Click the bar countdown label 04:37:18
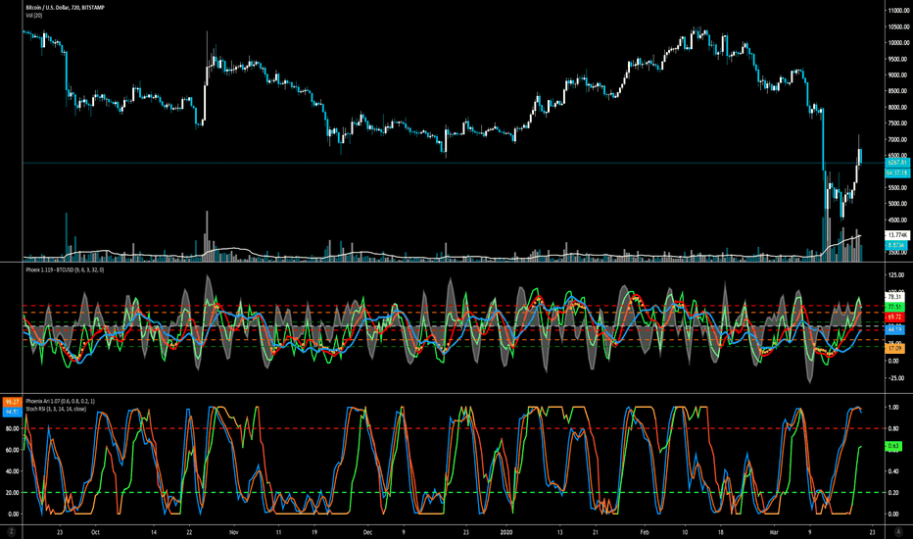The image size is (913, 539). coord(896,173)
